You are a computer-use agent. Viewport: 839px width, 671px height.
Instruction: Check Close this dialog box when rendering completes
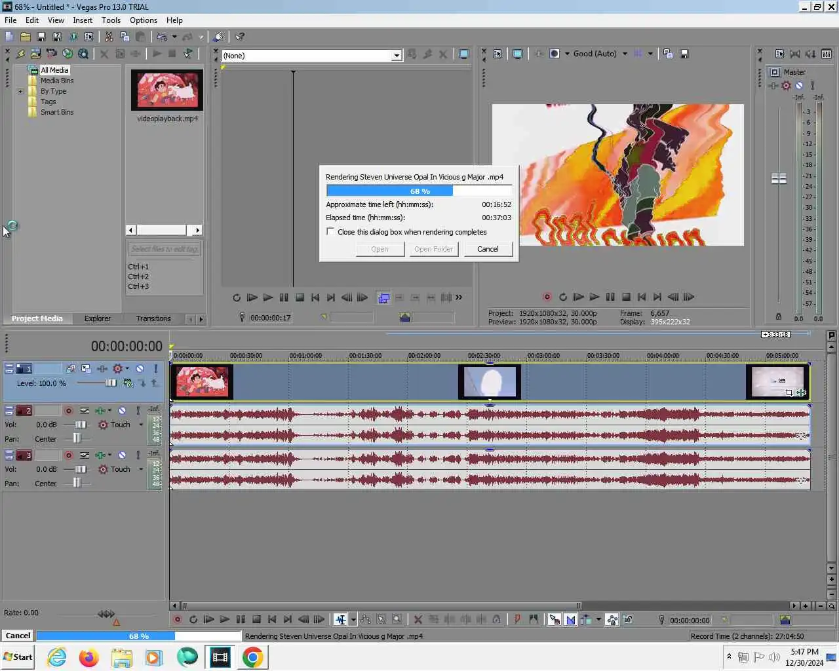(x=330, y=231)
